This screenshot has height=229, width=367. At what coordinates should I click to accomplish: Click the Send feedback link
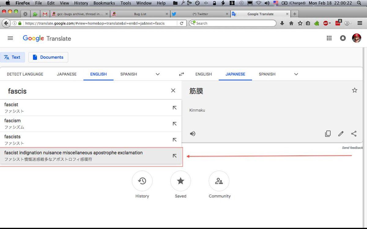[x=352, y=148]
